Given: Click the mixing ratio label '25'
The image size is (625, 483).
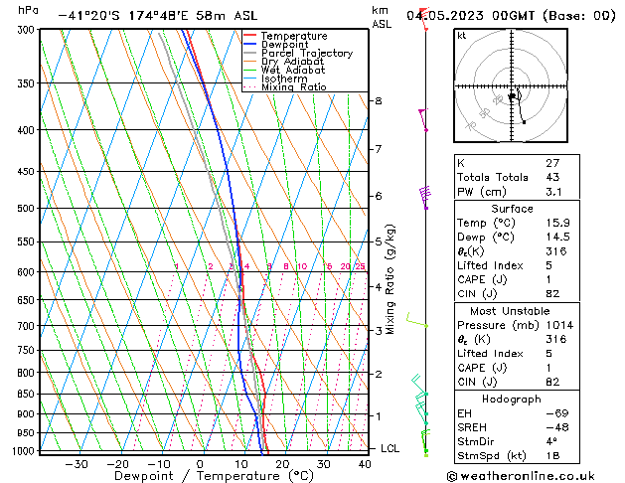Looking at the screenshot, I should (x=360, y=266).
